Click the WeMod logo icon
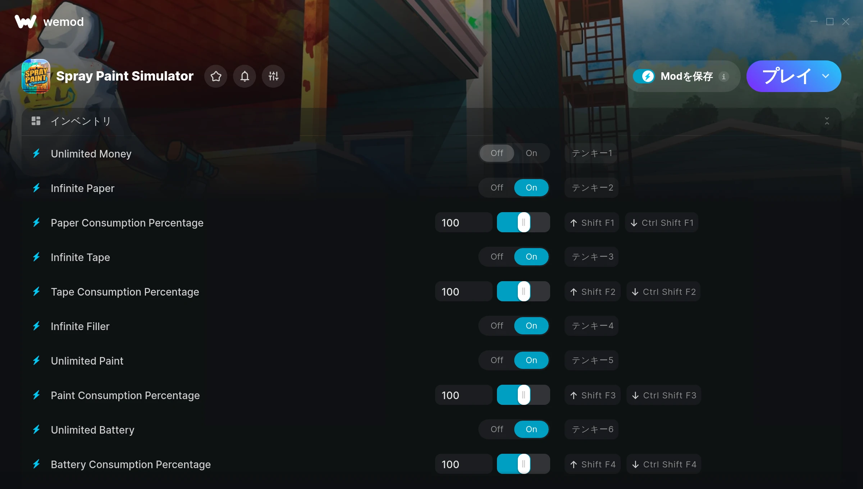863x489 pixels. point(26,22)
